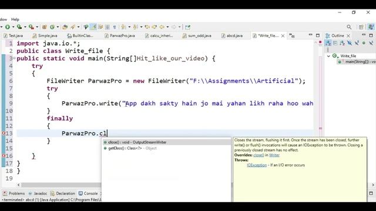The width and height of the screenshot is (376, 211).
Task: Open the Declaration view tab
Action: pyautogui.click(x=63, y=193)
